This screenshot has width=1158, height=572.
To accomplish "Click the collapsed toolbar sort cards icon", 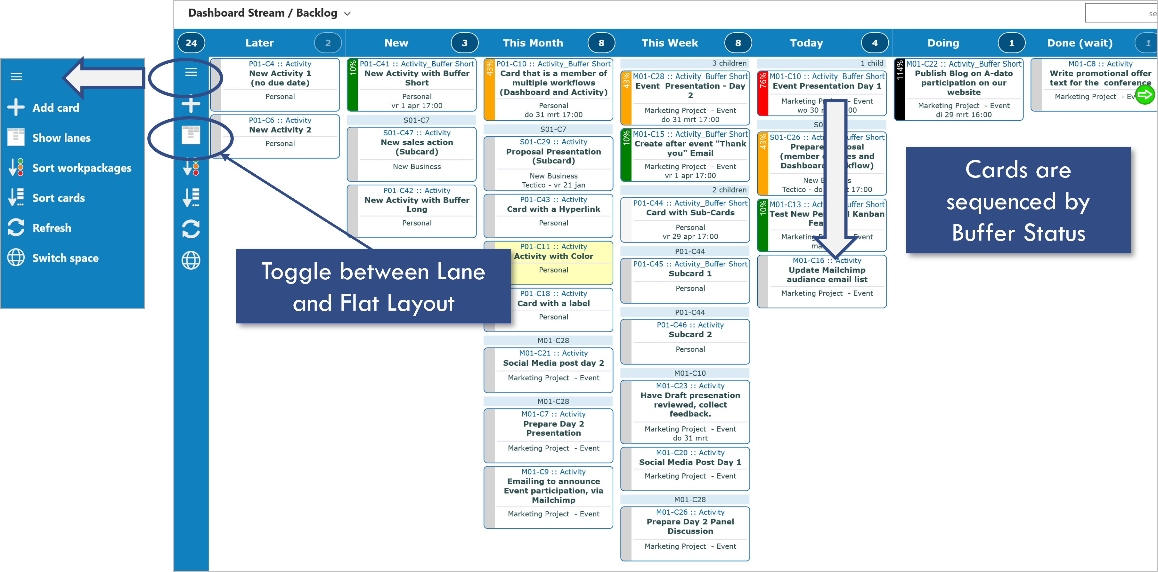I will click(x=191, y=198).
